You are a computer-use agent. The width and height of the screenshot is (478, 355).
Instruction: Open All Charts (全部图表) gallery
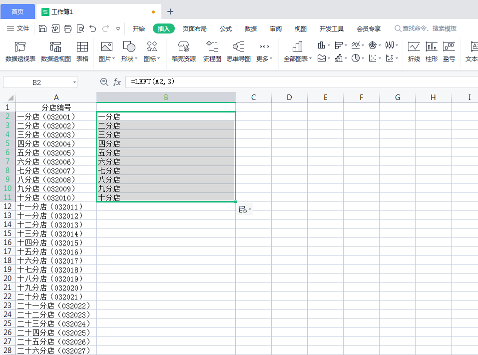[x=298, y=51]
